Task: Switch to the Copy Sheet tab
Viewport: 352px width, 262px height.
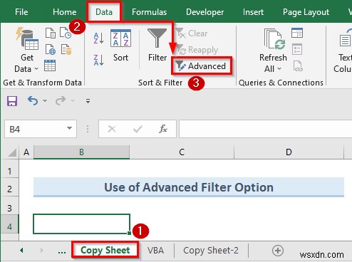Action: (x=105, y=250)
